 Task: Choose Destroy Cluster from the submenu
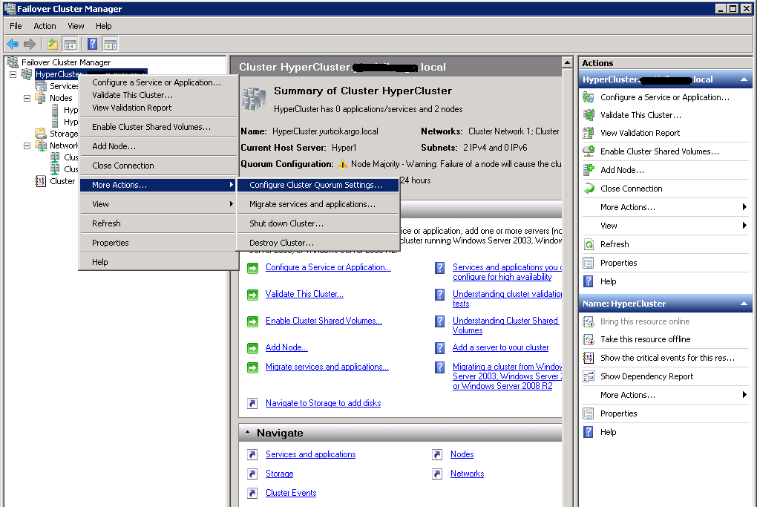281,243
